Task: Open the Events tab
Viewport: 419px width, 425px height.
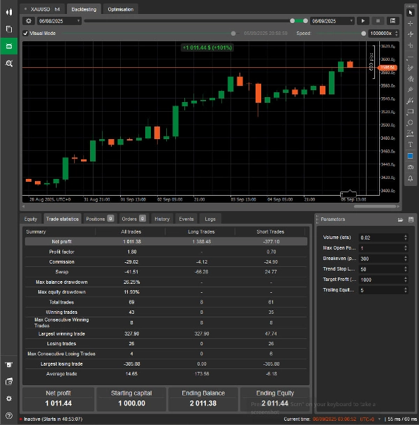Action: [x=186, y=219]
